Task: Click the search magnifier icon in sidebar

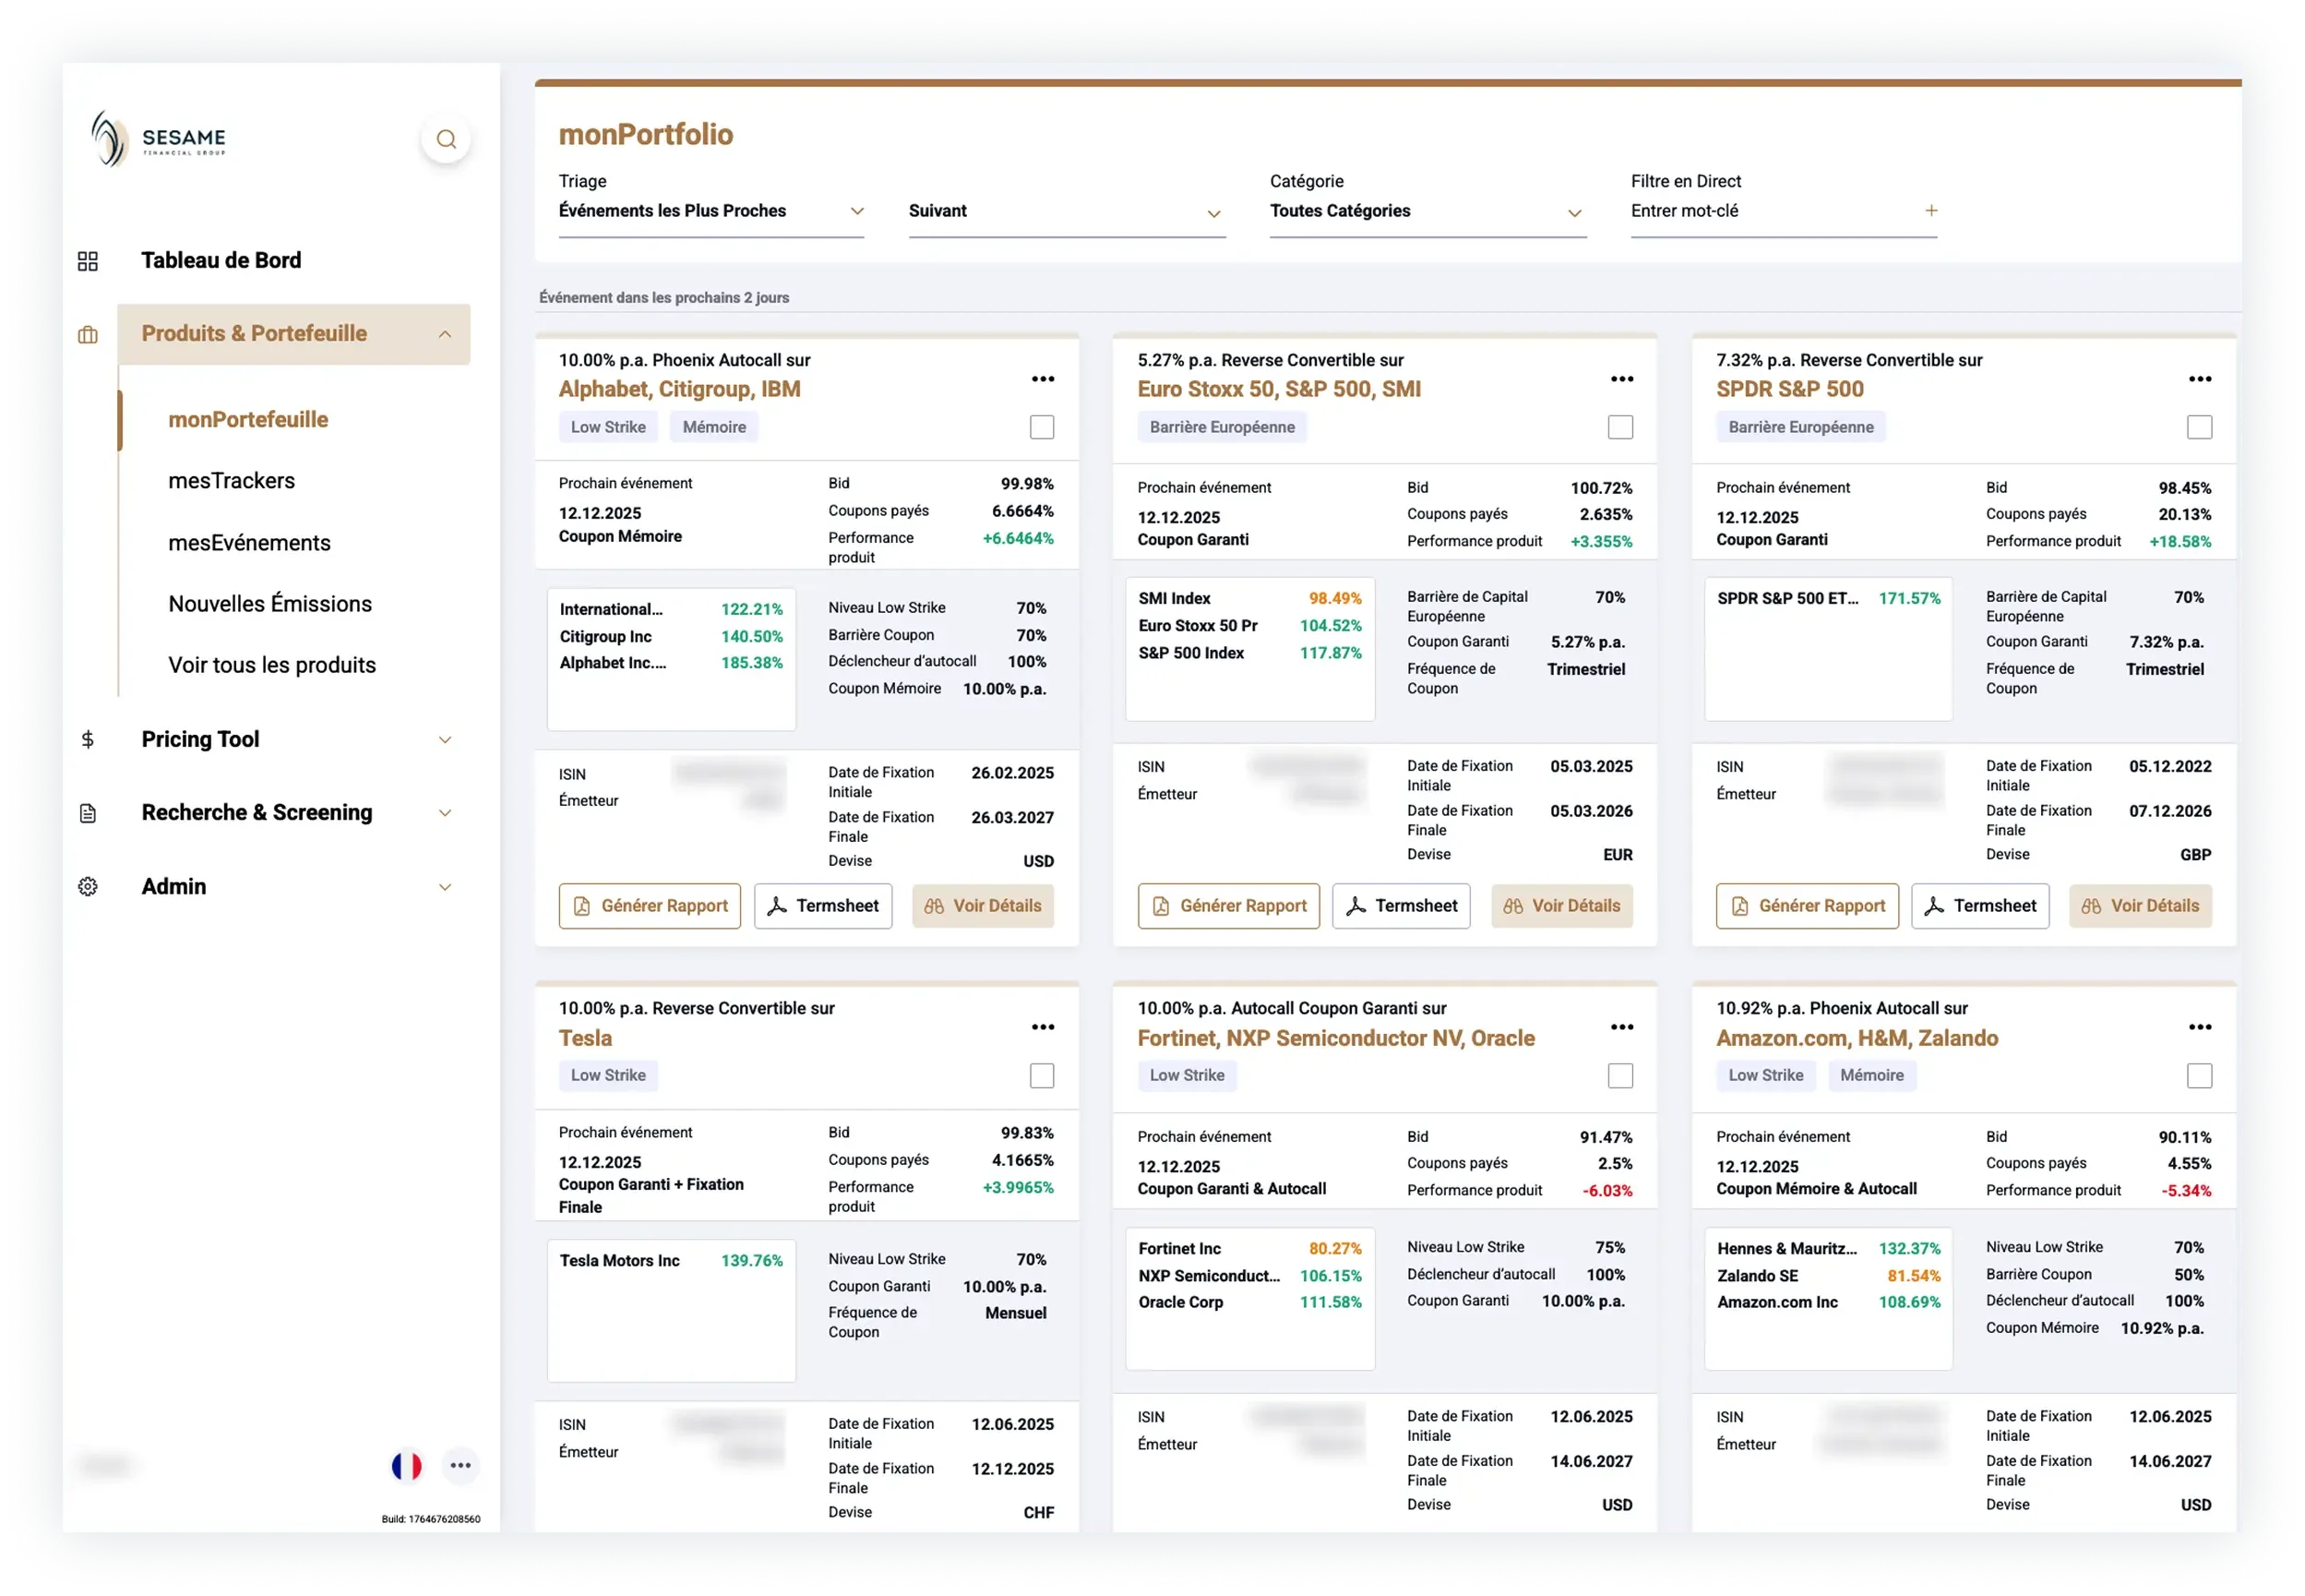Action: click(446, 139)
